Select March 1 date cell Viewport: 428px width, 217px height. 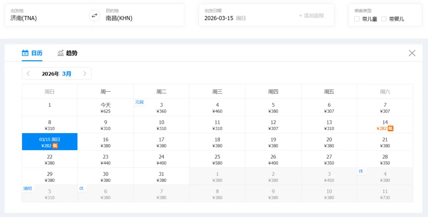click(x=50, y=107)
